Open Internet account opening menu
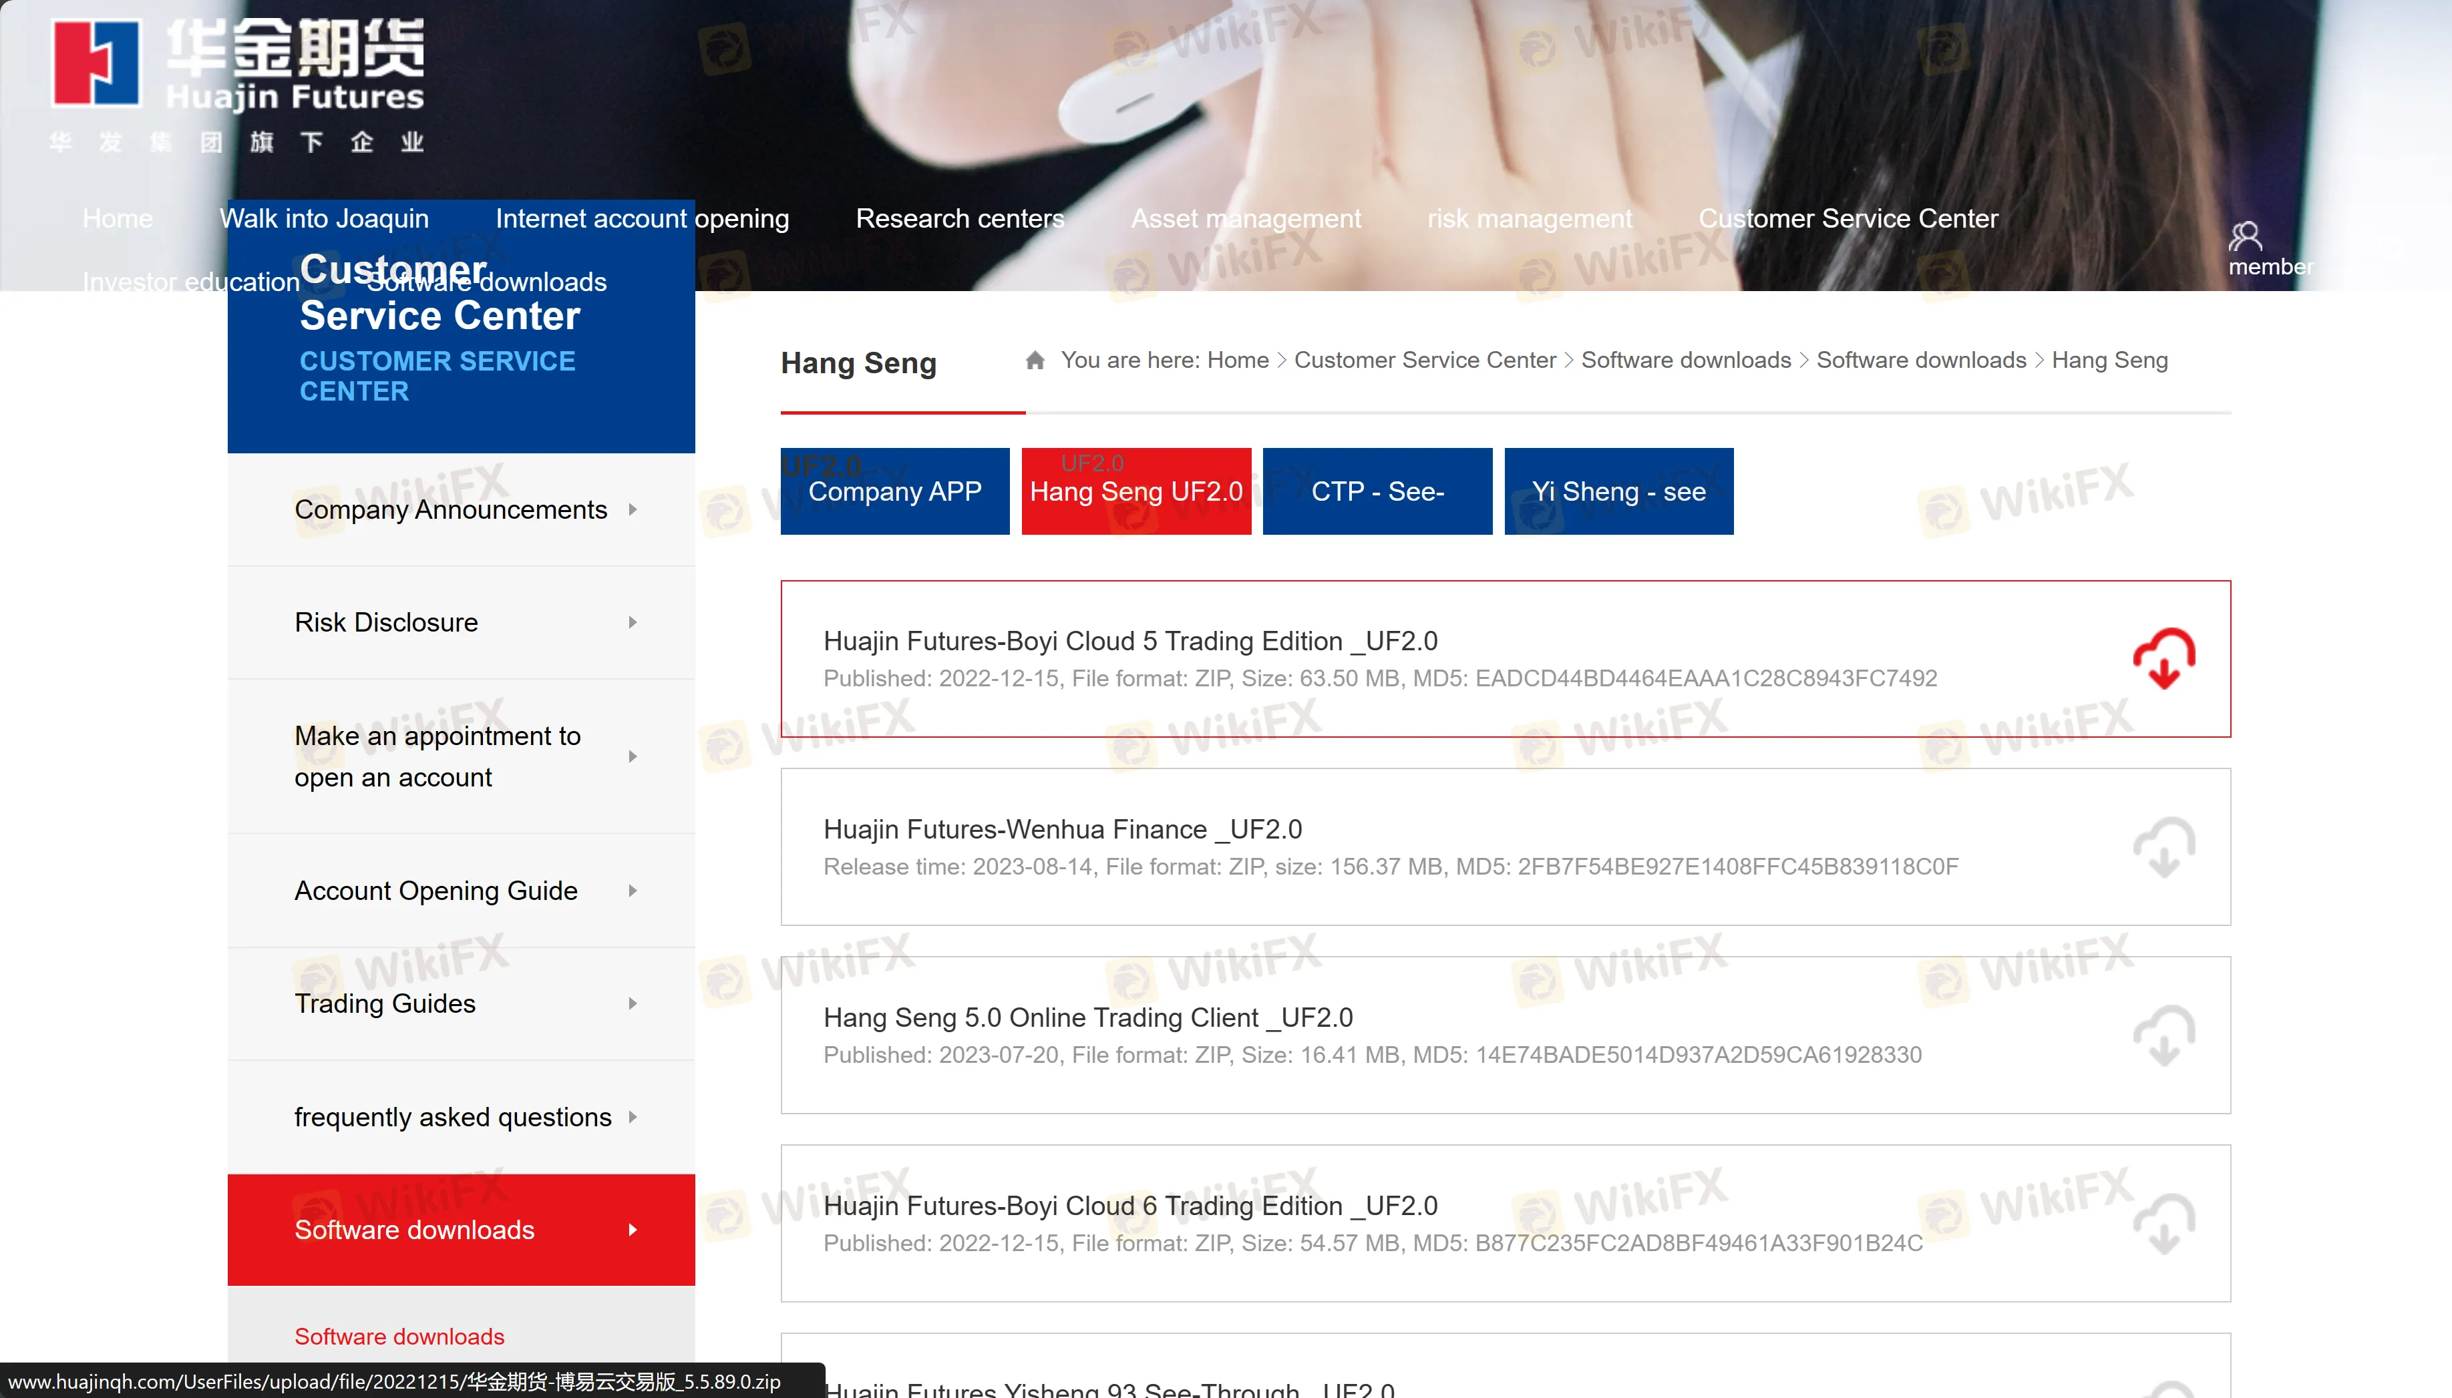 coord(642,219)
